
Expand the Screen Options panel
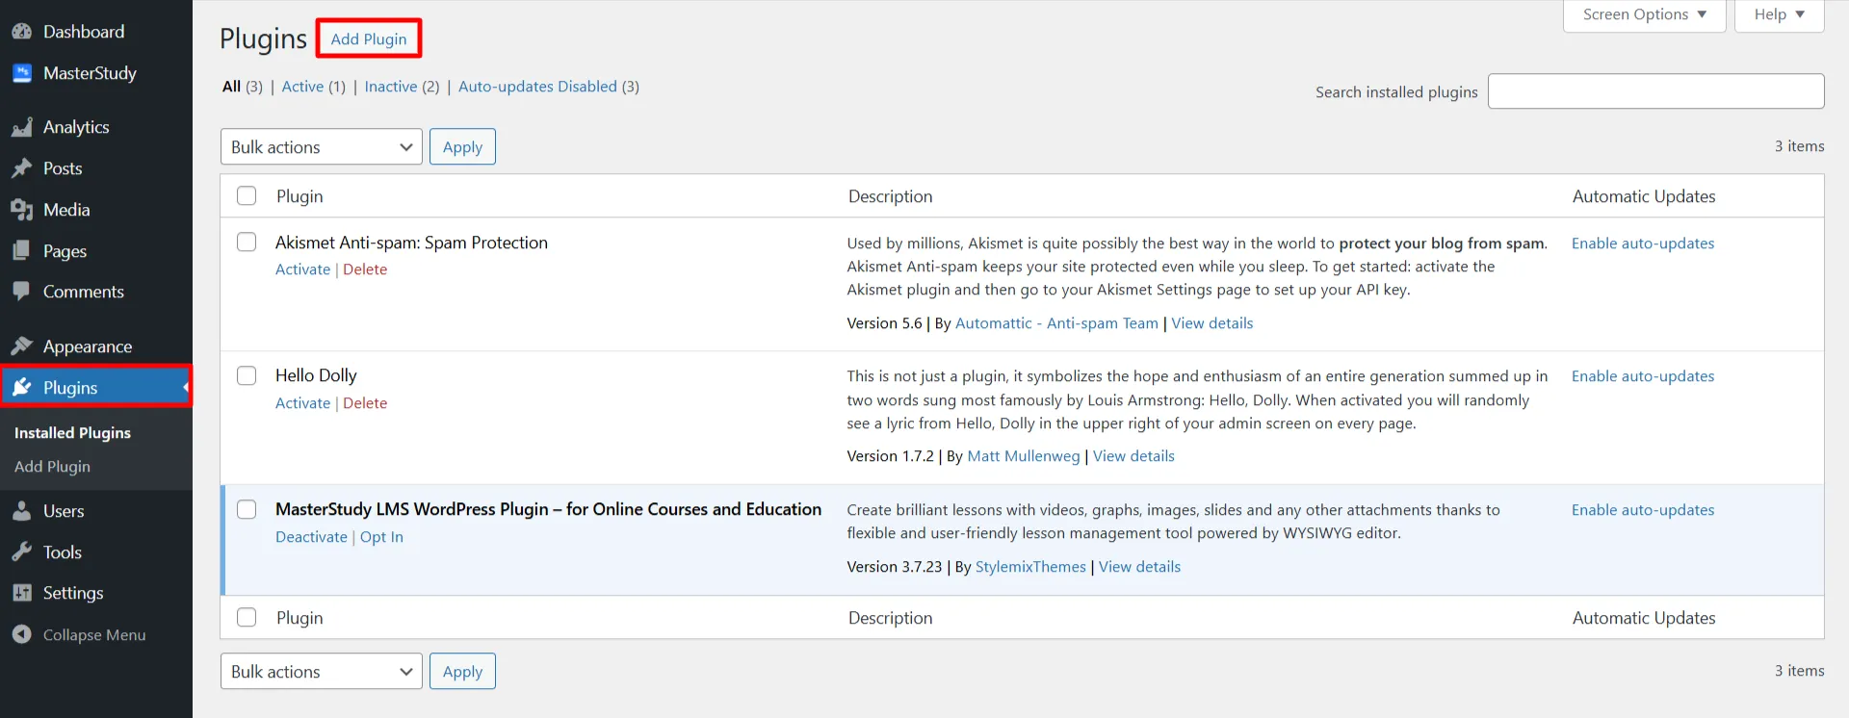click(1645, 15)
